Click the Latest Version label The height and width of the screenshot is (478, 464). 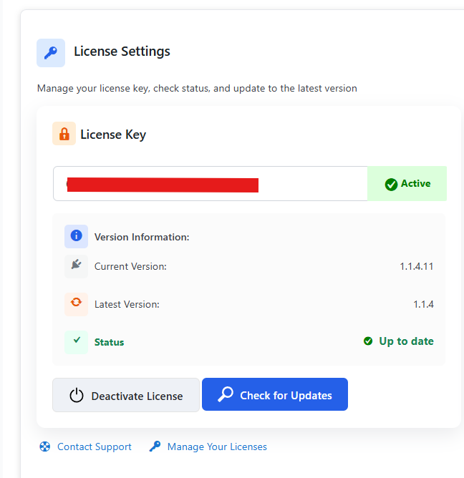tap(127, 304)
